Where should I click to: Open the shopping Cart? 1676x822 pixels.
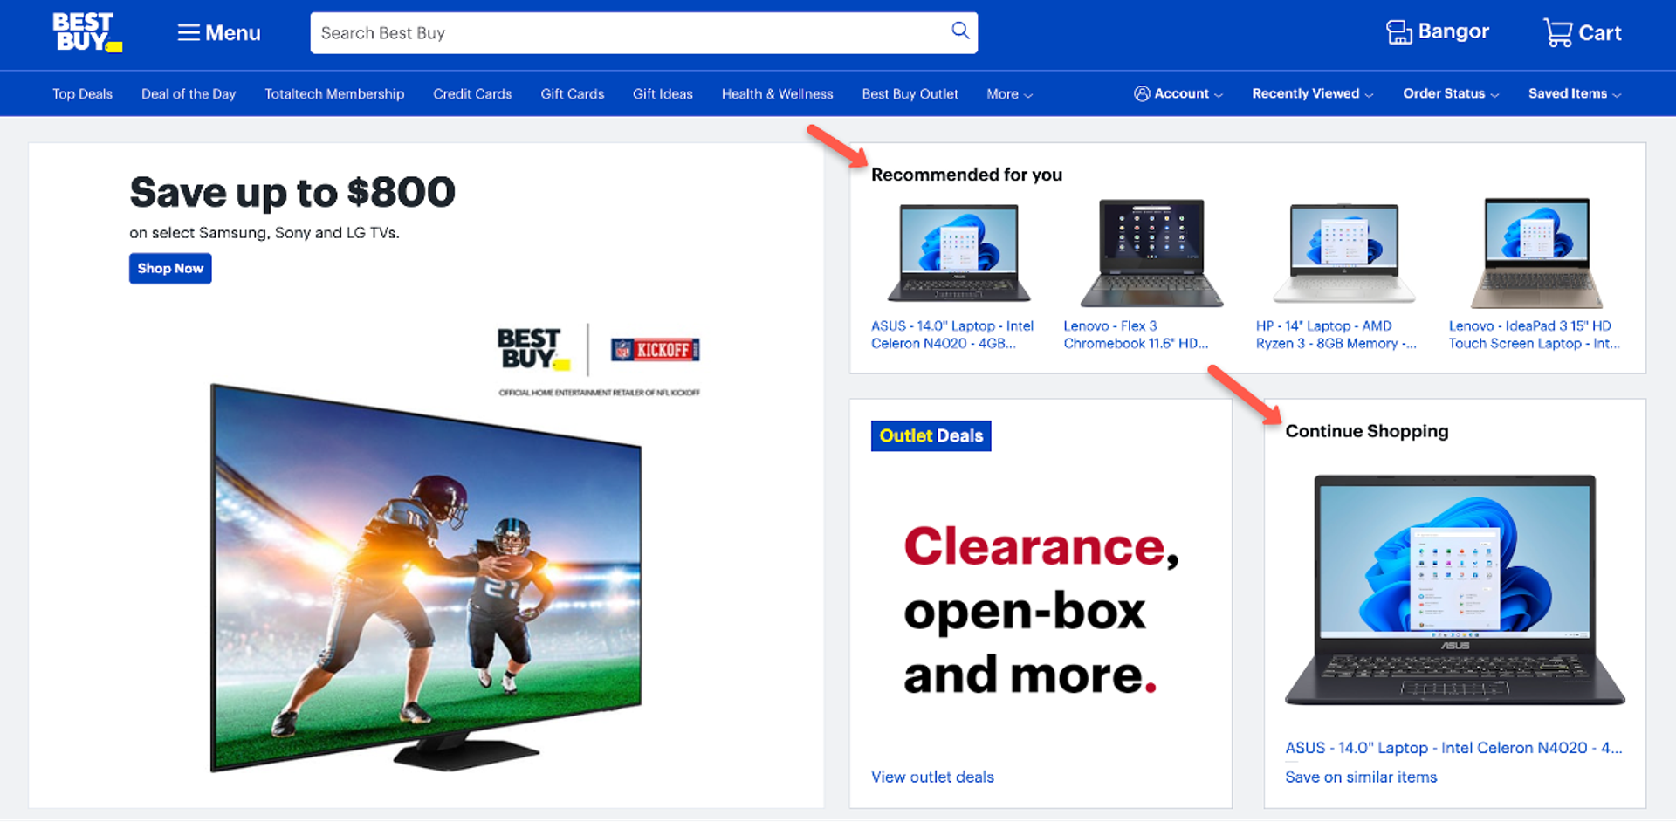1582,33
